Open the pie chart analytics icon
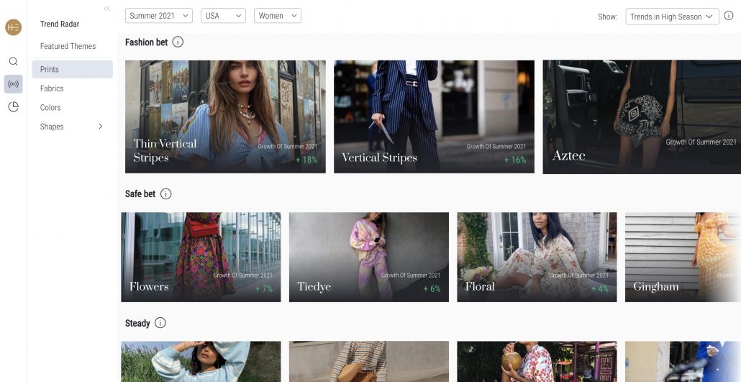The height and width of the screenshot is (382, 741). (x=13, y=107)
